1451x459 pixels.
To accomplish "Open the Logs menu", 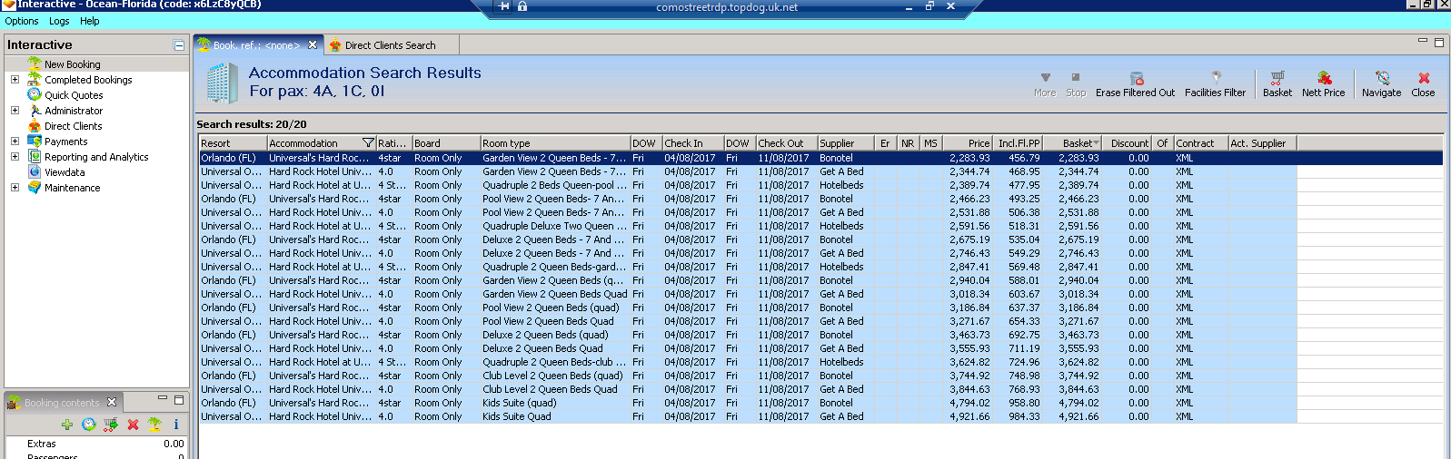I will coord(59,21).
